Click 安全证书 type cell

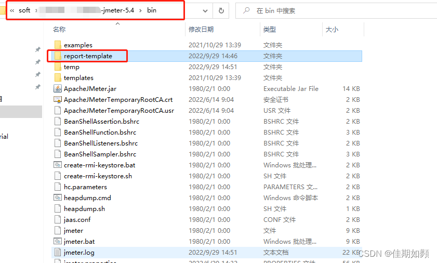tap(275, 100)
